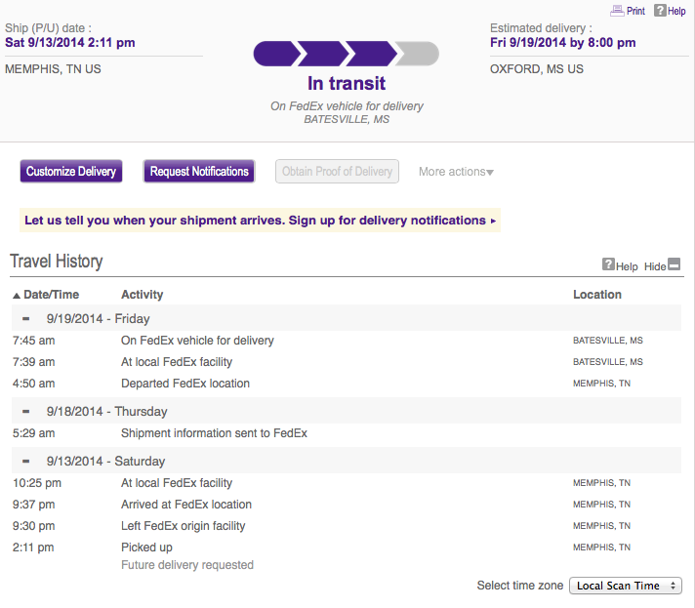Click the gray final delivery progress segment
This screenshot has width=695, height=608.
418,54
